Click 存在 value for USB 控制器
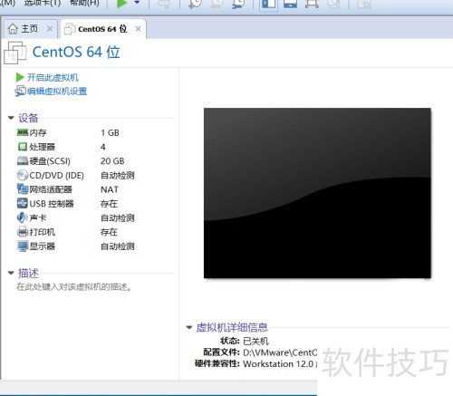 point(109,204)
